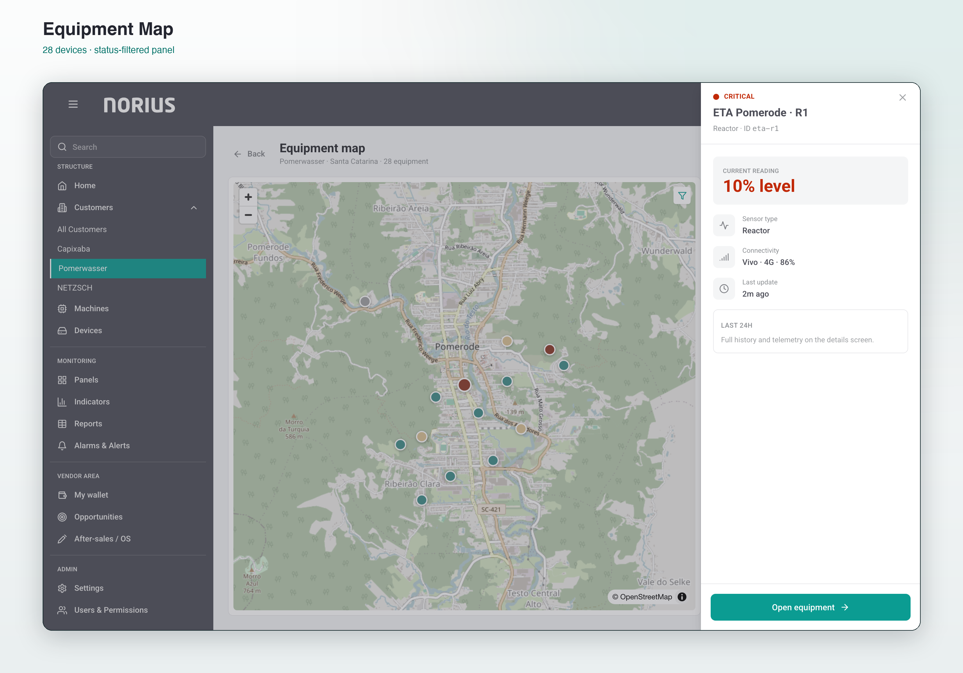Select the large selected red marker south of the Pomerode label

[464, 385]
